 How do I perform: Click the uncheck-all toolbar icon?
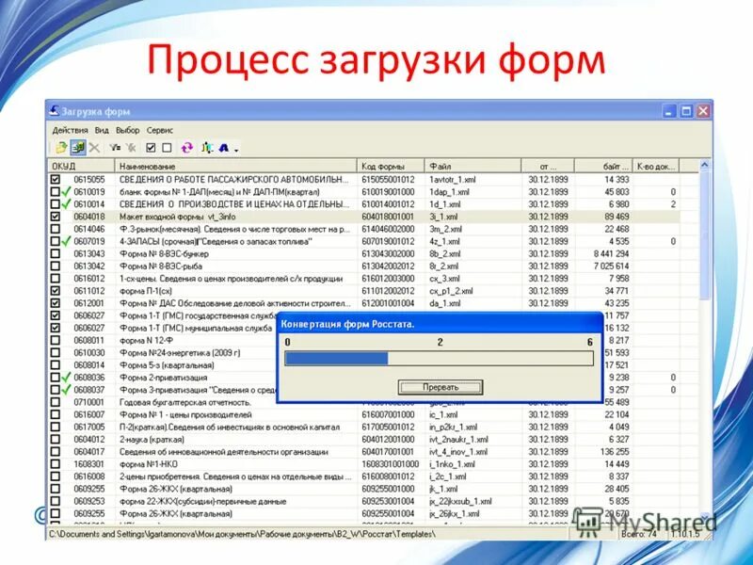pos(165,149)
